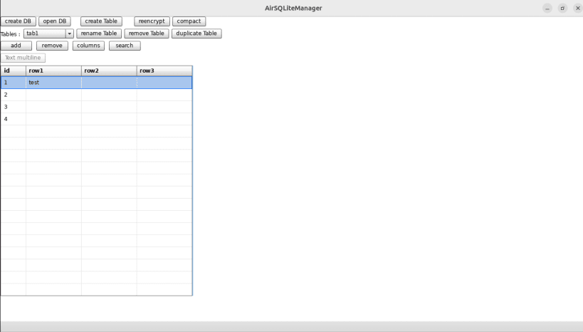This screenshot has height=332, width=583.
Task: Click the create Table button
Action: point(101,21)
